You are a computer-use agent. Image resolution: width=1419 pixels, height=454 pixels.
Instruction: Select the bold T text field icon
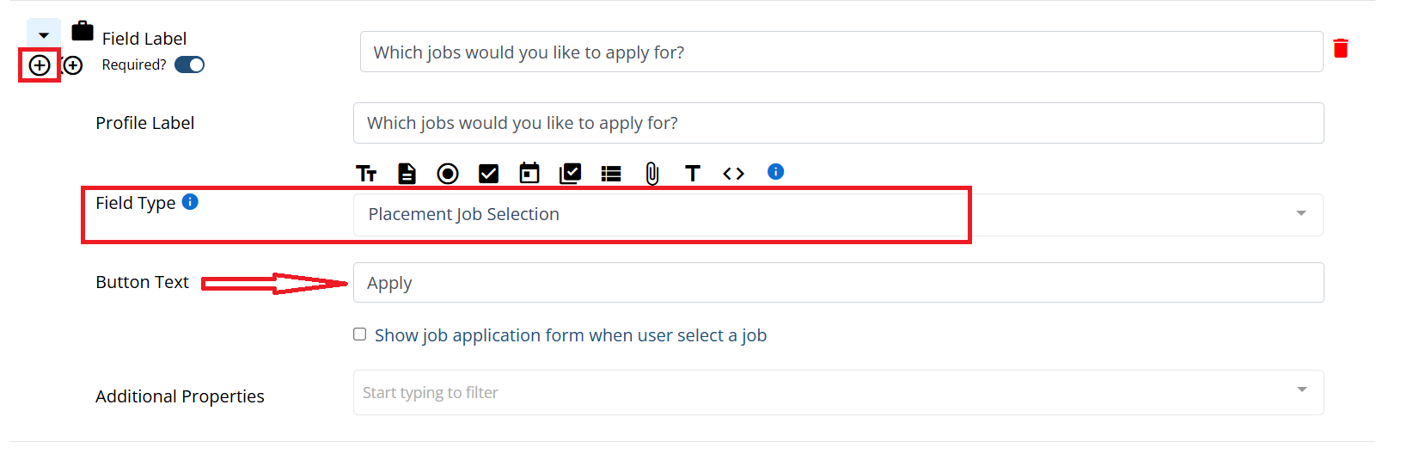click(693, 174)
